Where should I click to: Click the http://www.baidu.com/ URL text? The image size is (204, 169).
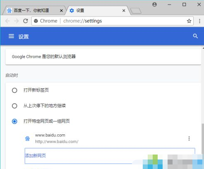pos(57,141)
